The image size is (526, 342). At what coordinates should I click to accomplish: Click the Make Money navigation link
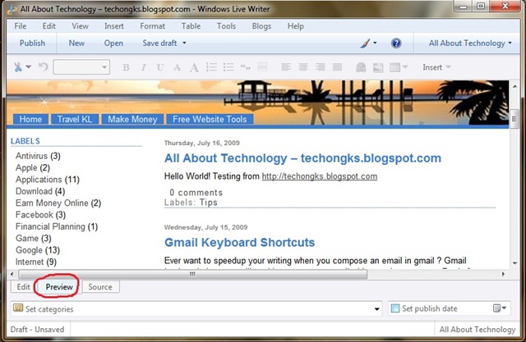pos(132,119)
